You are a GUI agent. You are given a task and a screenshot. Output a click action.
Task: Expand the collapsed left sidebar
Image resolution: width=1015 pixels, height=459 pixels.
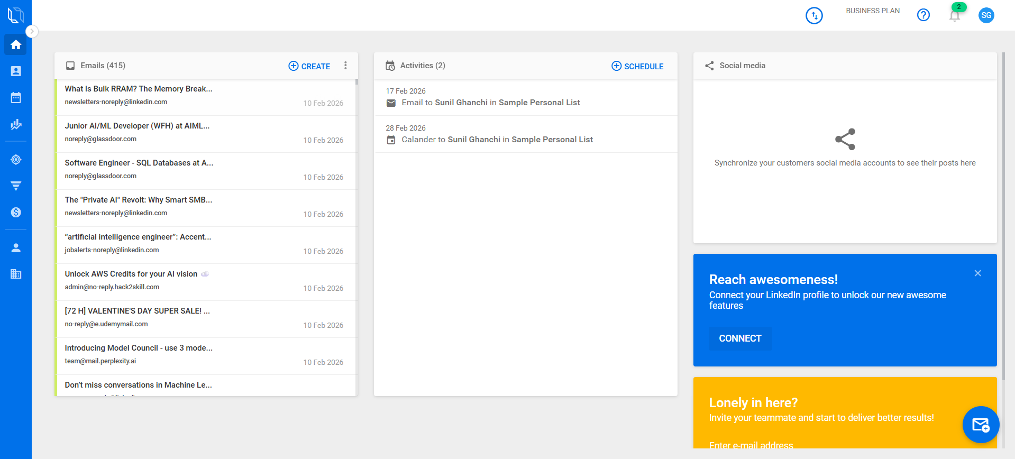(32, 31)
